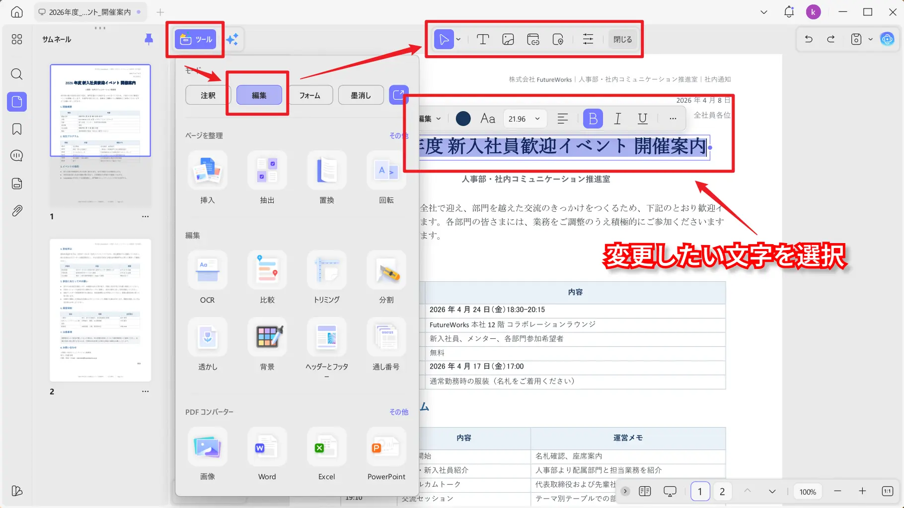The width and height of the screenshot is (904, 508).
Task: Open the AI assistant sparkle icon
Action: pyautogui.click(x=232, y=39)
